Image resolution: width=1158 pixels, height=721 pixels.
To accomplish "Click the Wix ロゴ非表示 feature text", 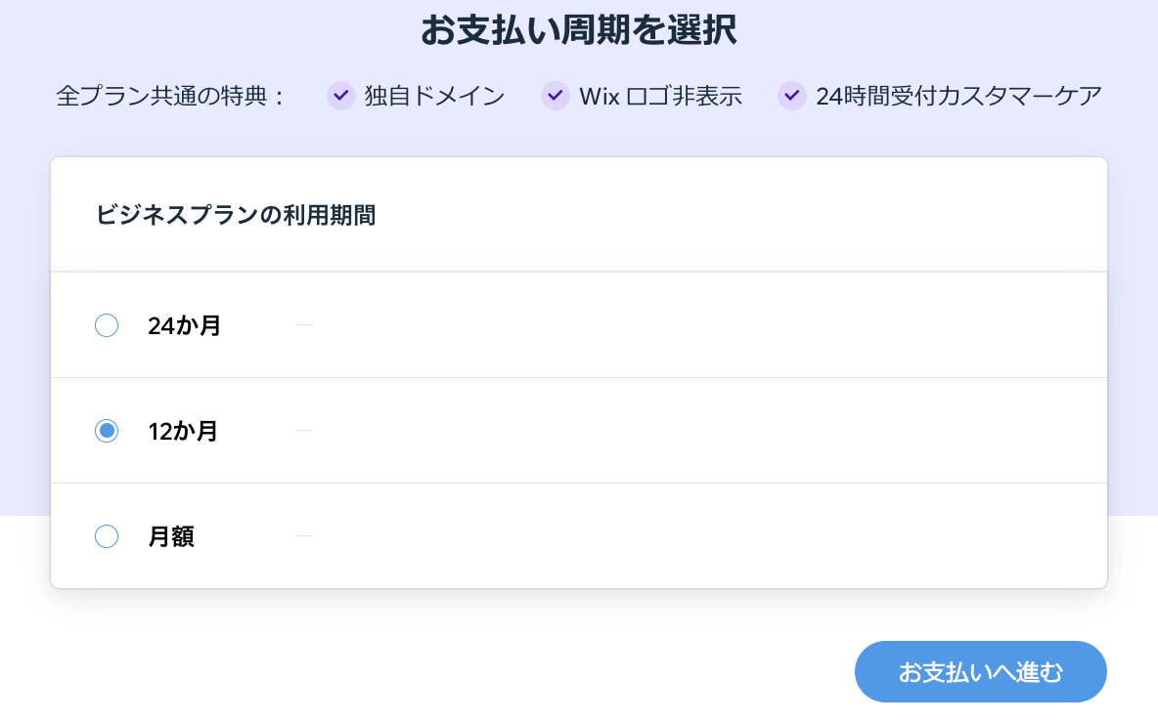I will (660, 96).
